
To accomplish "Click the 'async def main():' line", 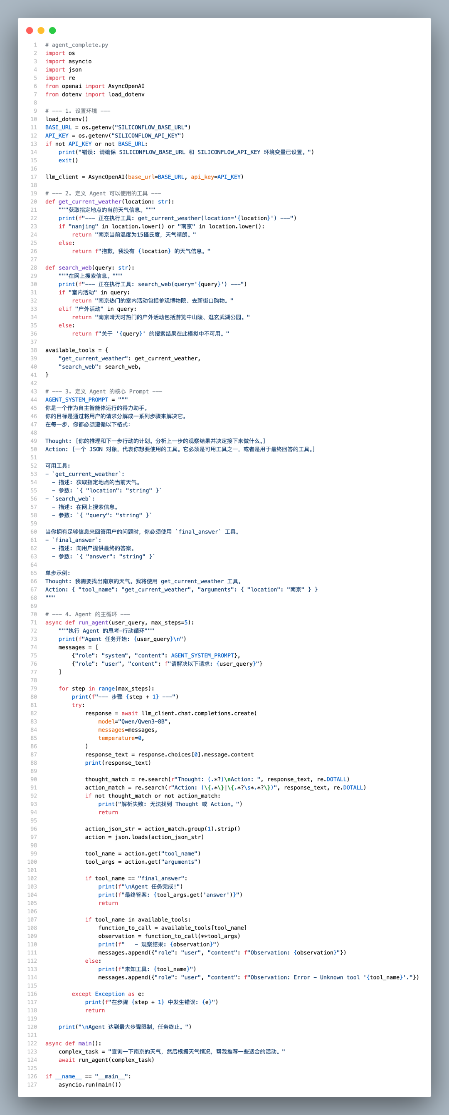I will (x=74, y=1043).
